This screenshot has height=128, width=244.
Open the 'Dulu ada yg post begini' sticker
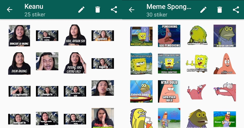141,63
